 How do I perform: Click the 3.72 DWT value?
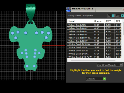coord(108,51)
